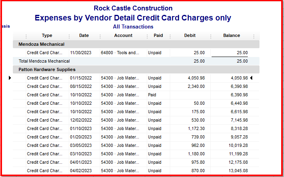Click Unpaid status in the 11/30/2023 row
The image size is (284, 177).
154,53
